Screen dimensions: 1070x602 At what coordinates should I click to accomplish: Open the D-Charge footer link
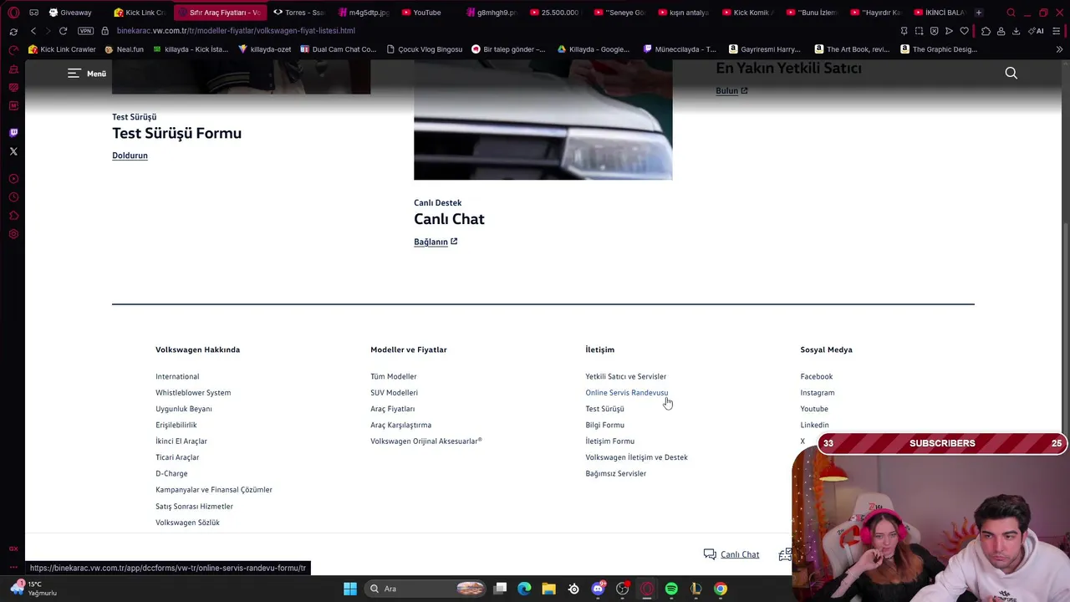click(171, 473)
